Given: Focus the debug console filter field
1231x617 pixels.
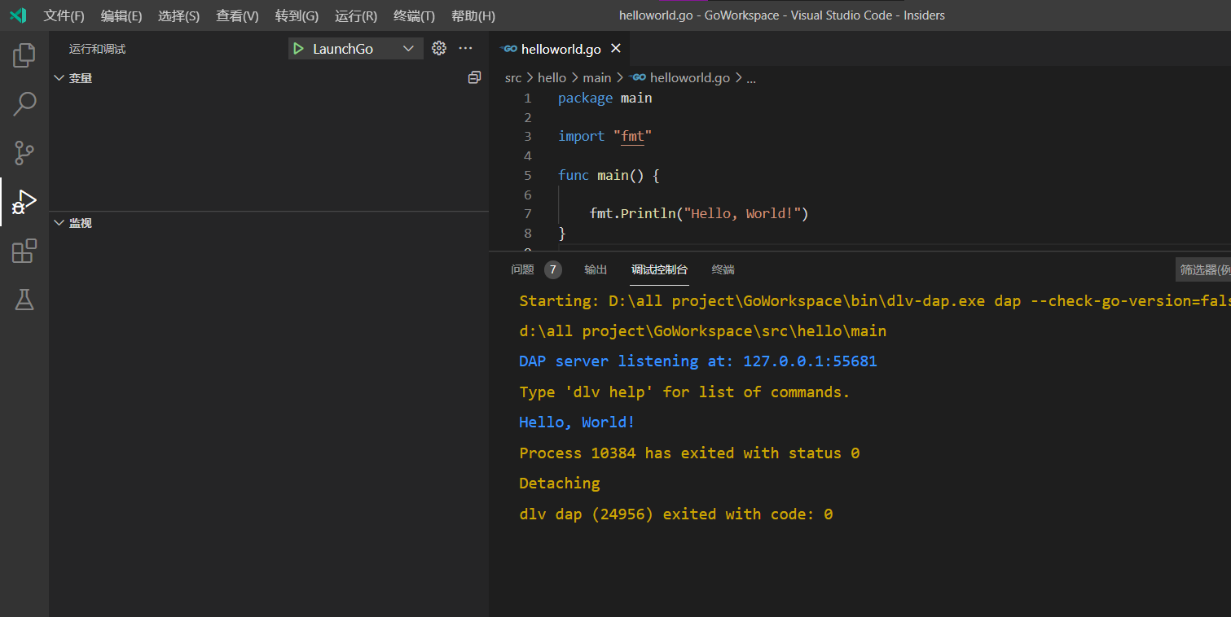Looking at the screenshot, I should 1203,270.
